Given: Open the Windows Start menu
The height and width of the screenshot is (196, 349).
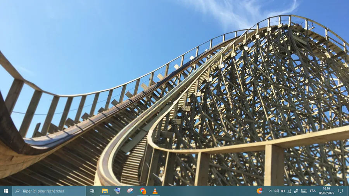Looking at the screenshot, I should 6,191.
